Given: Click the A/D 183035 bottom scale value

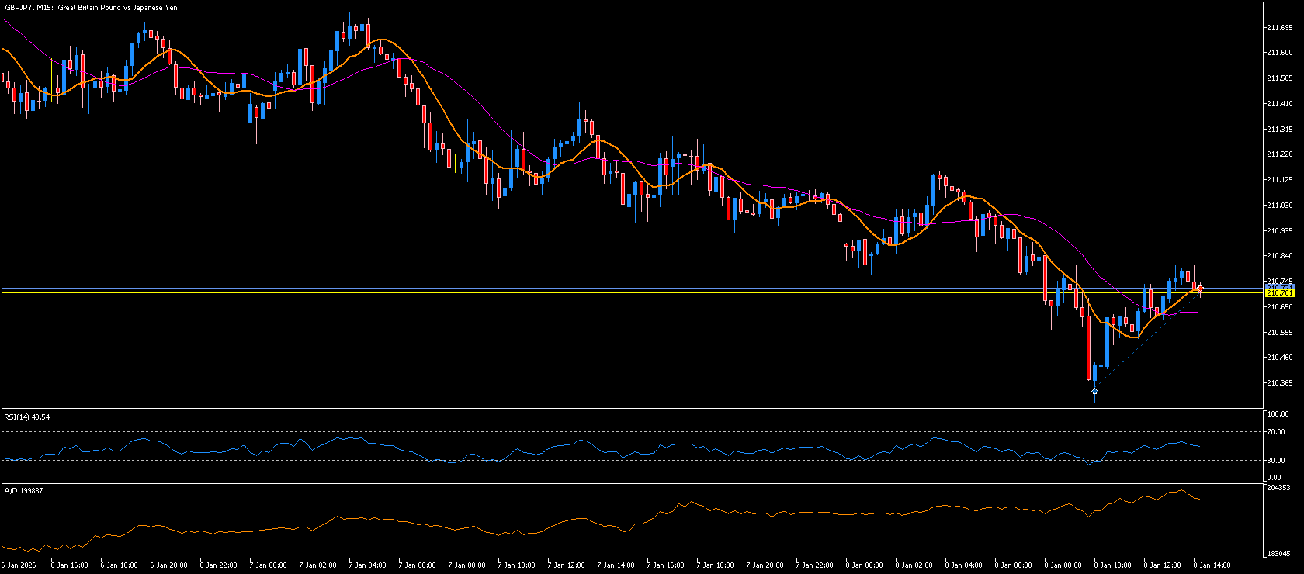Looking at the screenshot, I should coord(1278,554).
